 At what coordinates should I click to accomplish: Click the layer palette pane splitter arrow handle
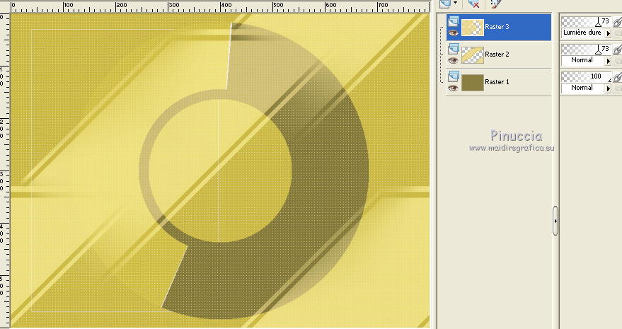[555, 221]
